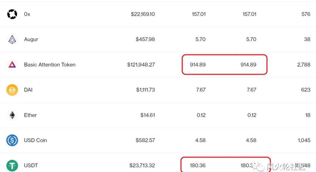316x172 pixels.
Task: Click the $22,169.10 value in 0x row
Action: [x=143, y=14]
